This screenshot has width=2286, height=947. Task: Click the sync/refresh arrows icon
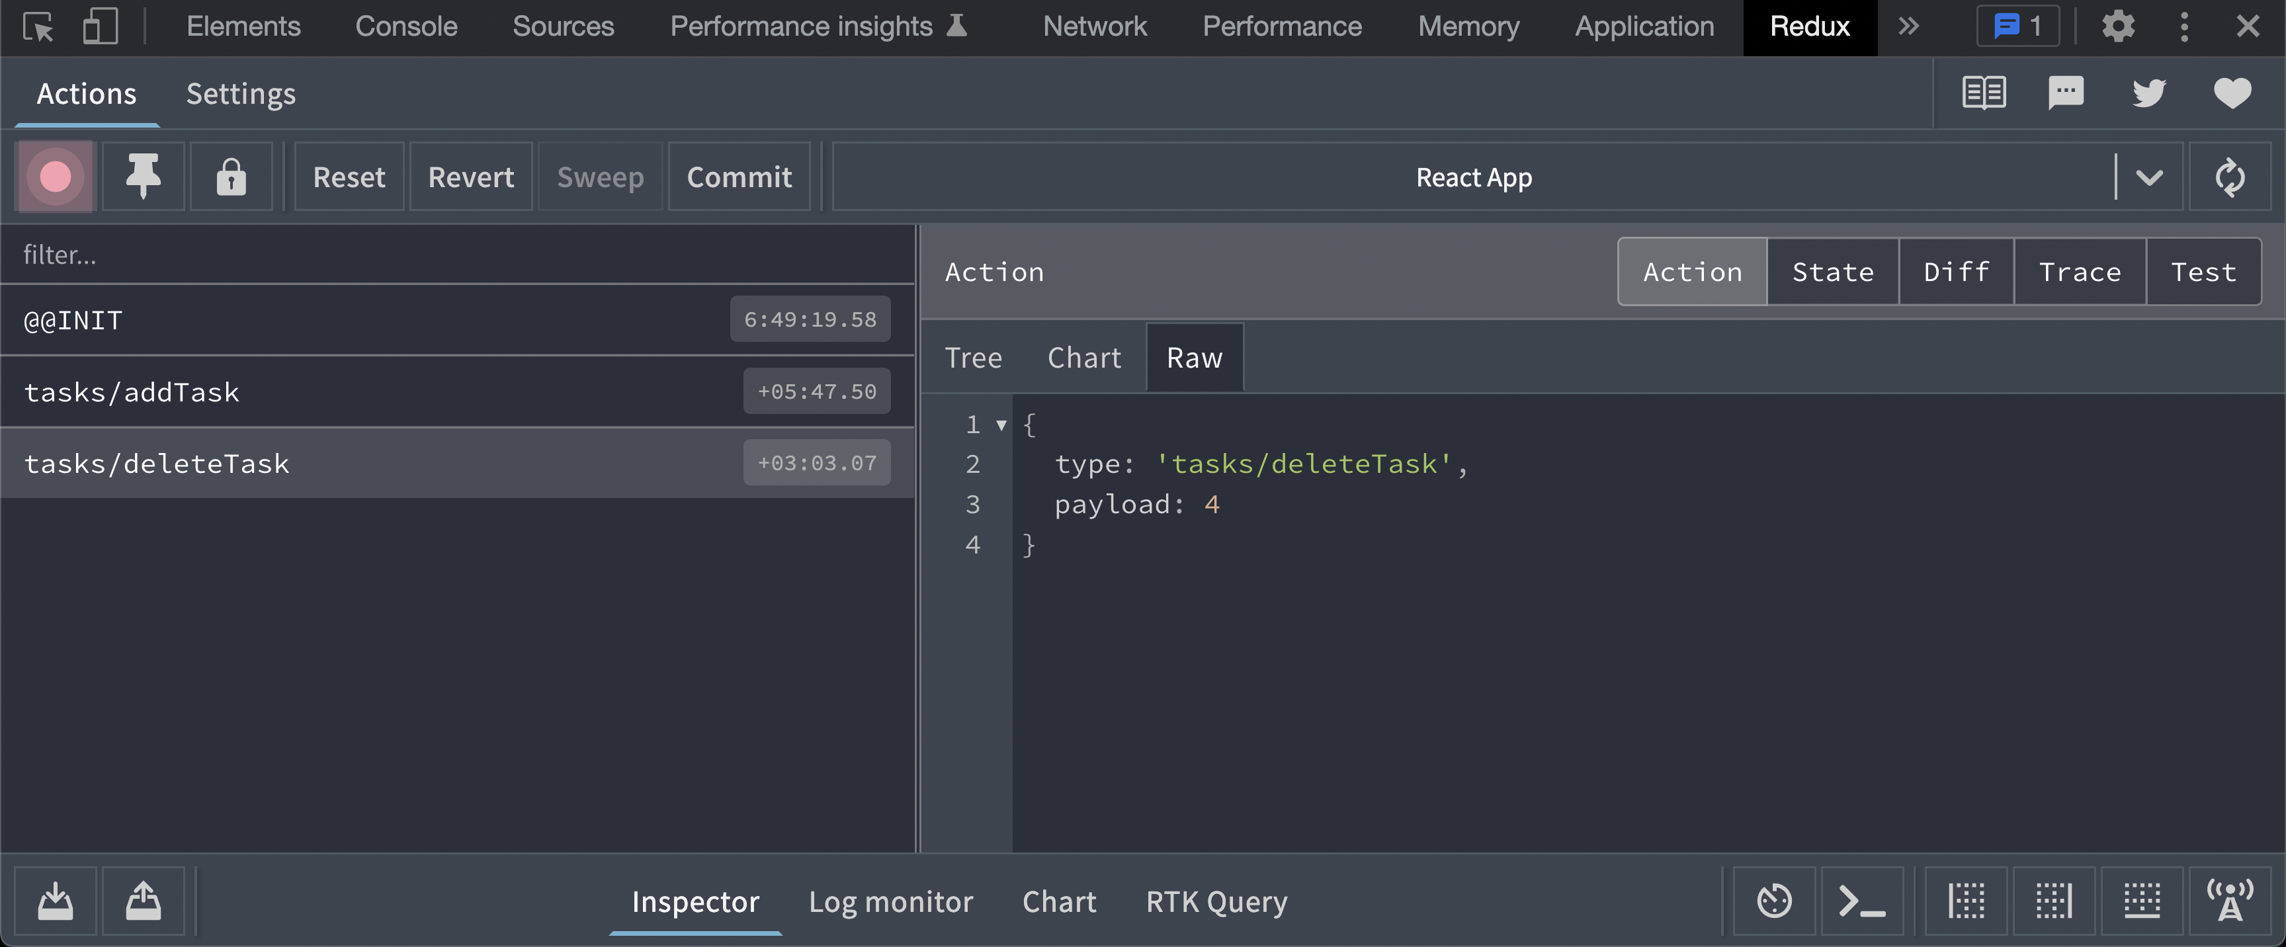point(2229,177)
